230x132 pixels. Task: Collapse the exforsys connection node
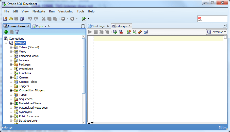[6, 43]
